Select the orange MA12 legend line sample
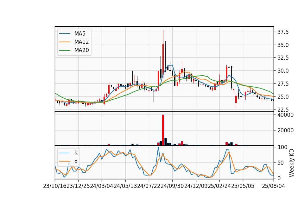 point(65,42)
